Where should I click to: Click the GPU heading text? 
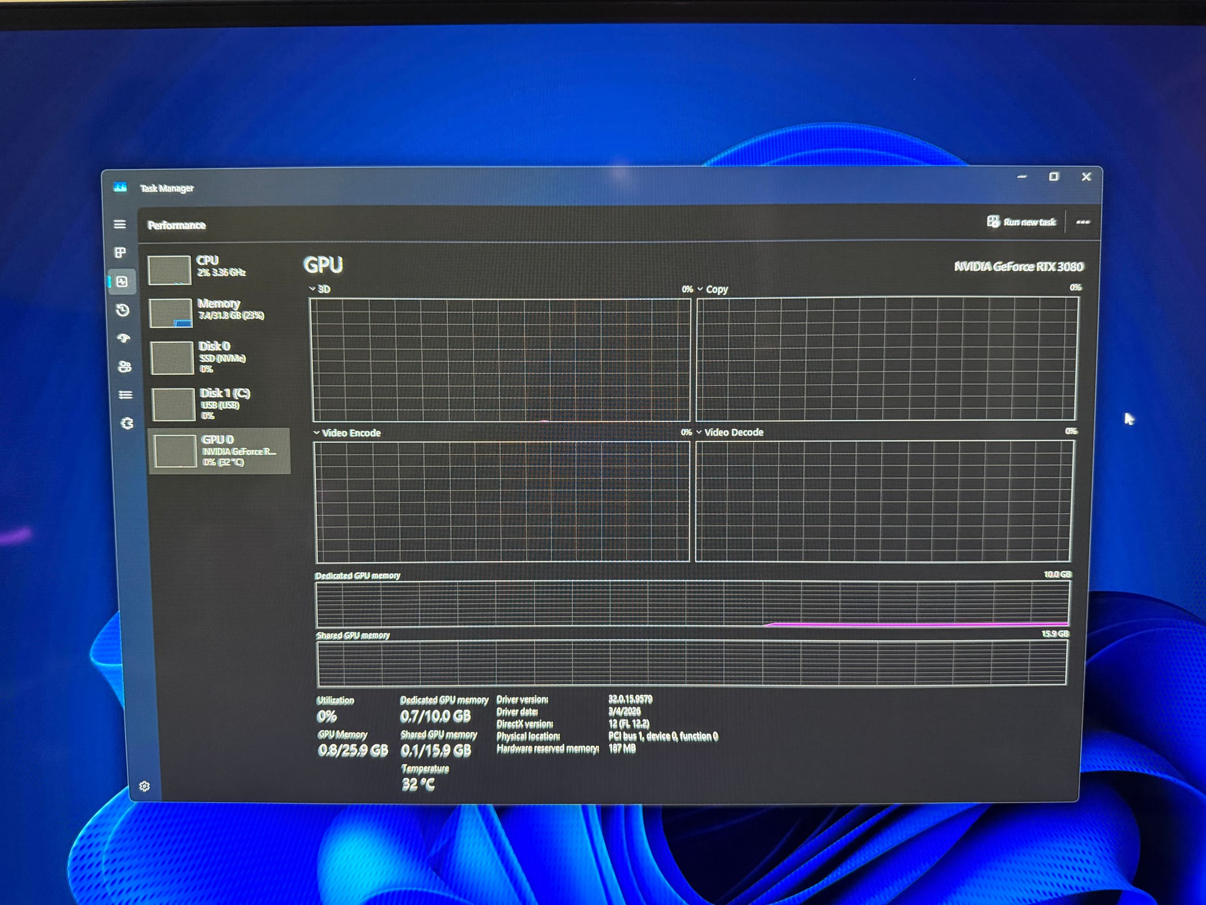click(x=323, y=265)
